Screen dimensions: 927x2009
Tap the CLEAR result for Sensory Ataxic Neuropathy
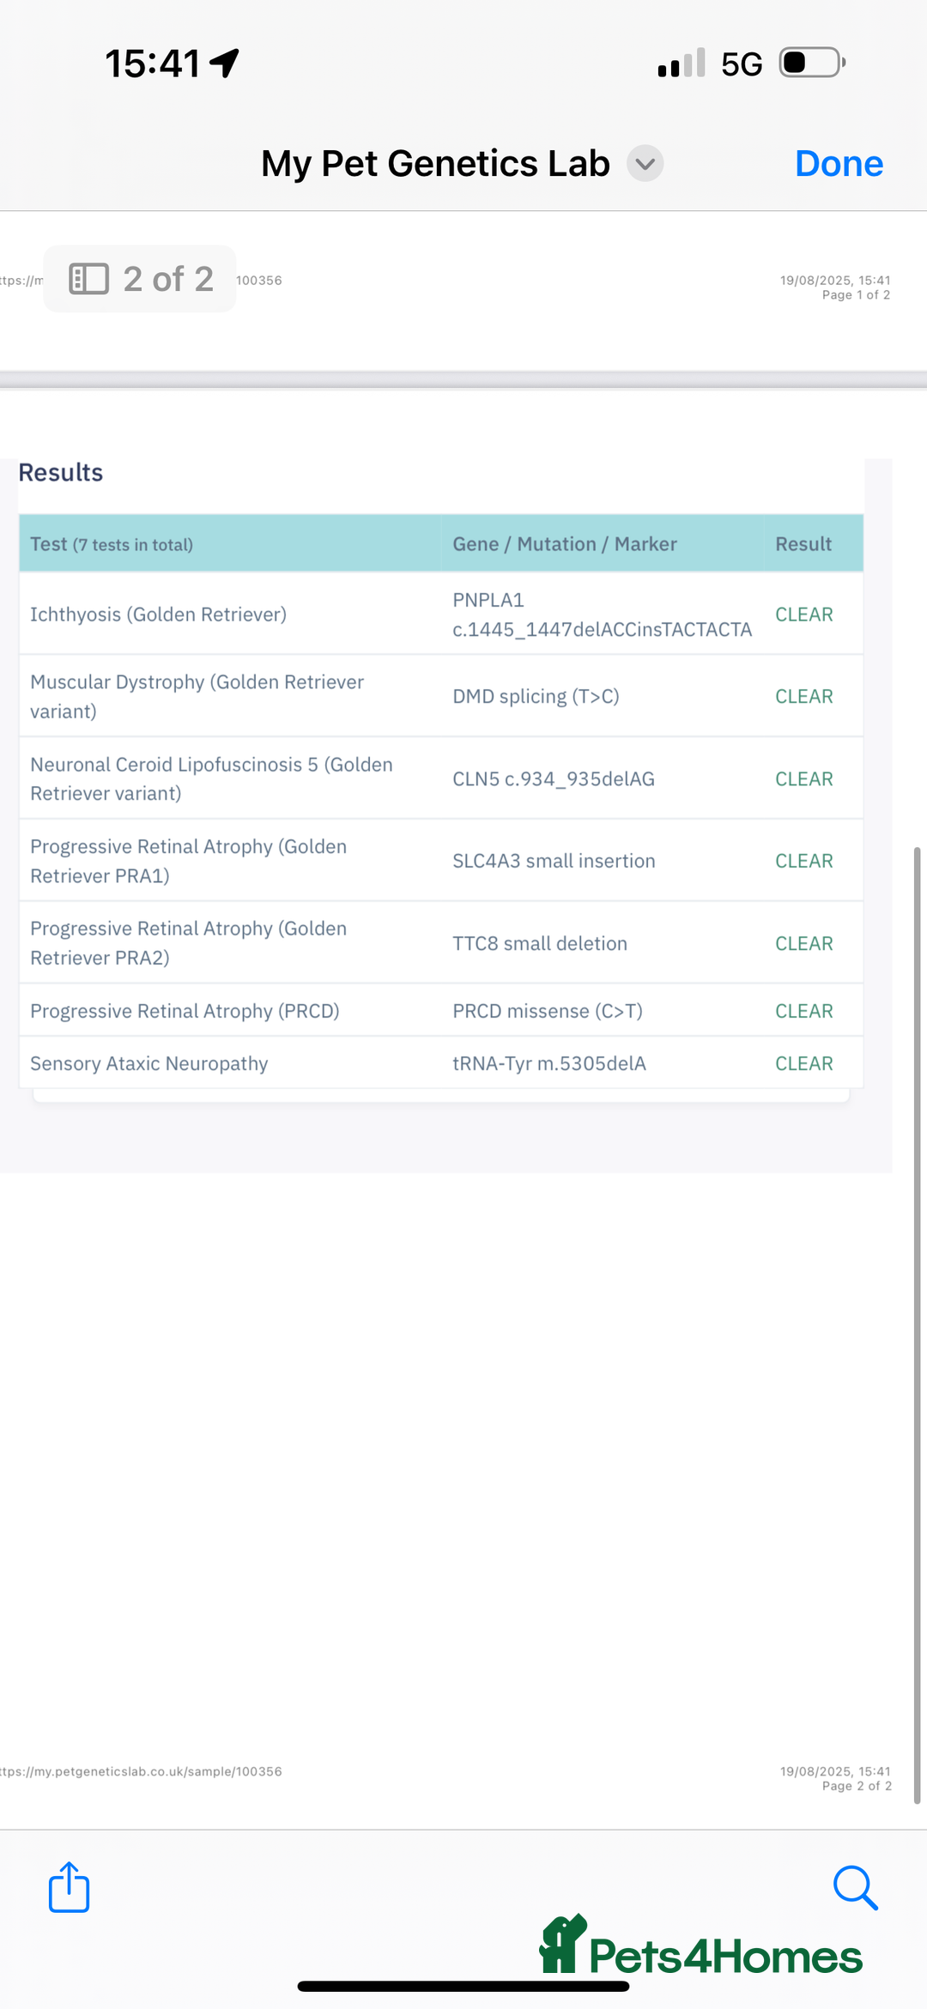pos(804,1063)
